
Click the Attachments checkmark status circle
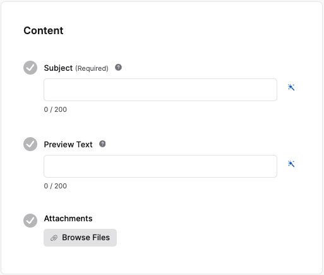tap(30, 221)
